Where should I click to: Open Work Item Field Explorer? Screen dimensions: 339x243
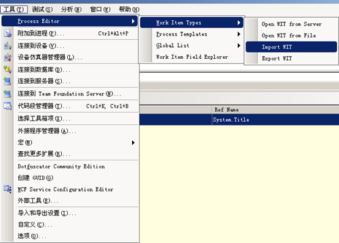[192, 57]
